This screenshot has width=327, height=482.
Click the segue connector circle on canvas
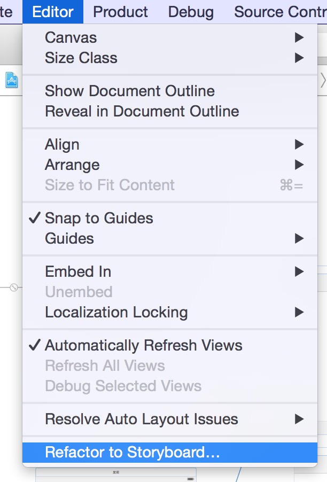[14, 287]
